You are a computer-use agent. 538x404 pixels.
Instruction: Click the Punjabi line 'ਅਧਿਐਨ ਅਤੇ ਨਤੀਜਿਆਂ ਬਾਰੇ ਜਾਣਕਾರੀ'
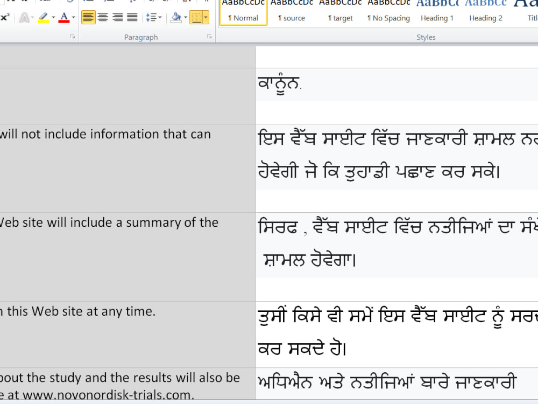pos(387,382)
